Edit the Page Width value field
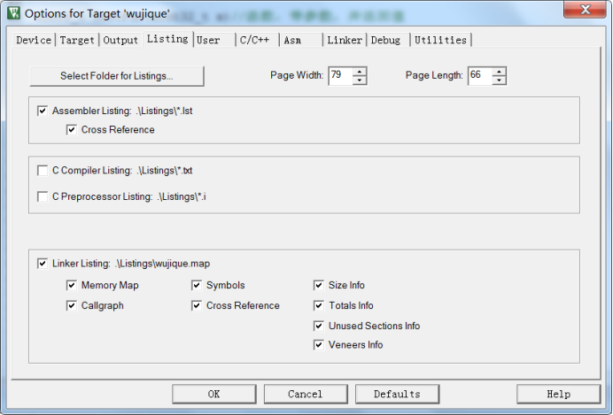This screenshot has width=613, height=415. pos(340,75)
